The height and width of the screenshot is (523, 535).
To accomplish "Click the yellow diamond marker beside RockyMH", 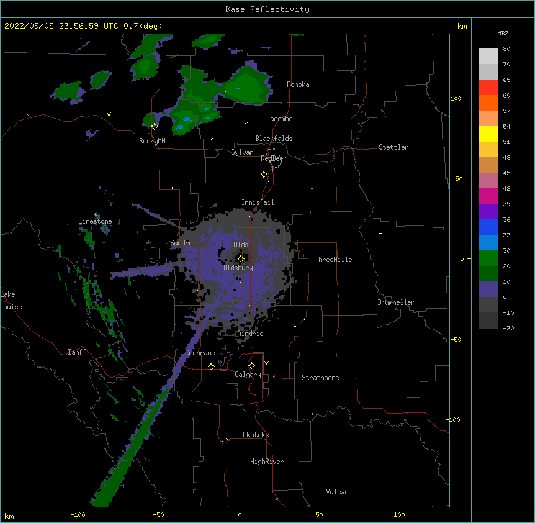I will (x=155, y=126).
